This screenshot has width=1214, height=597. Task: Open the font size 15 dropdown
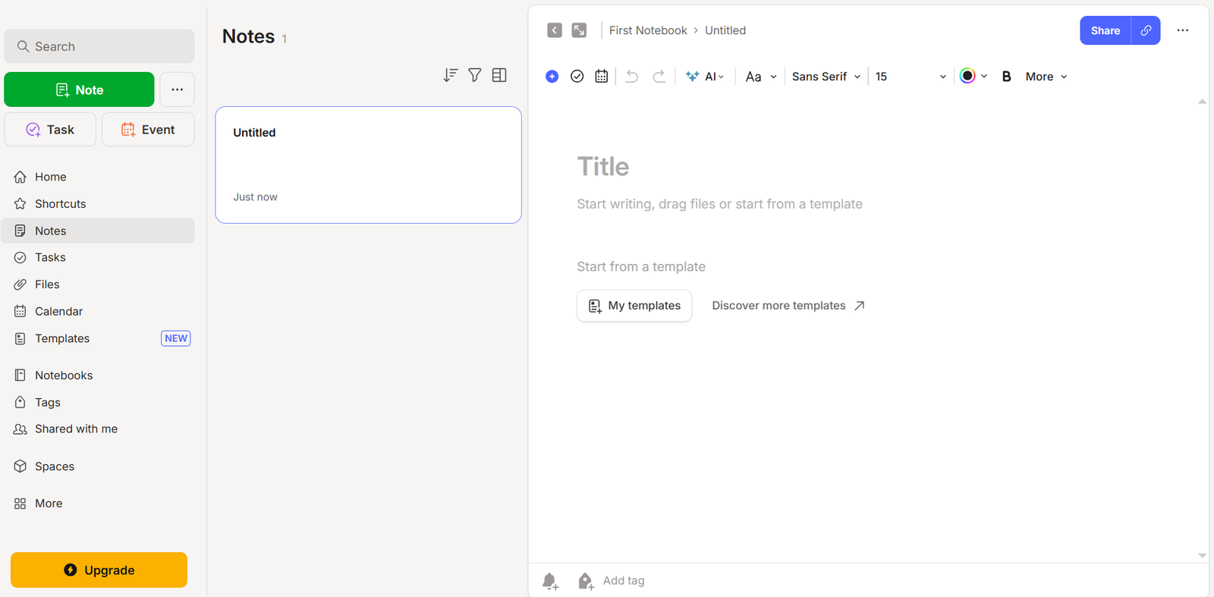pos(910,77)
